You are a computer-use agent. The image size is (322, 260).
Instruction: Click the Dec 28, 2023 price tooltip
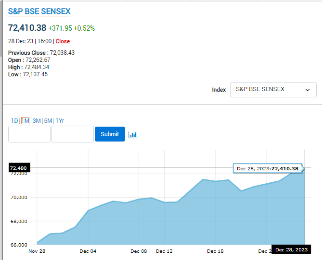point(267,168)
